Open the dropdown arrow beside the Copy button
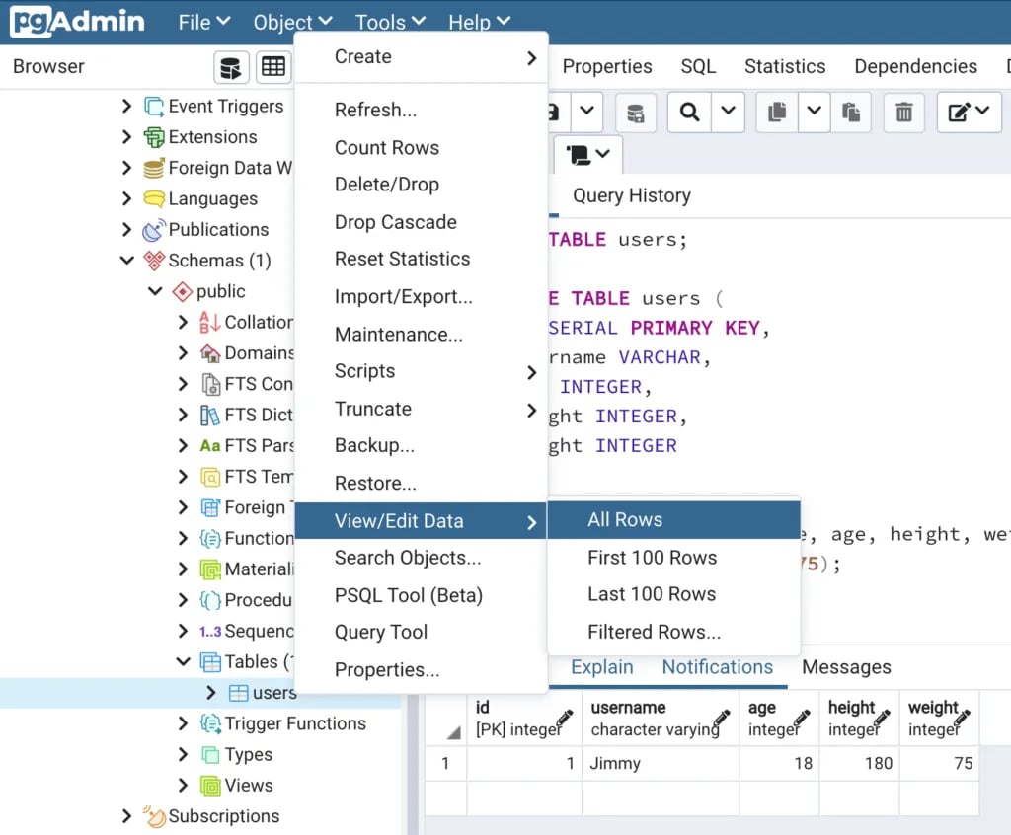The width and height of the screenshot is (1011, 835). click(814, 112)
